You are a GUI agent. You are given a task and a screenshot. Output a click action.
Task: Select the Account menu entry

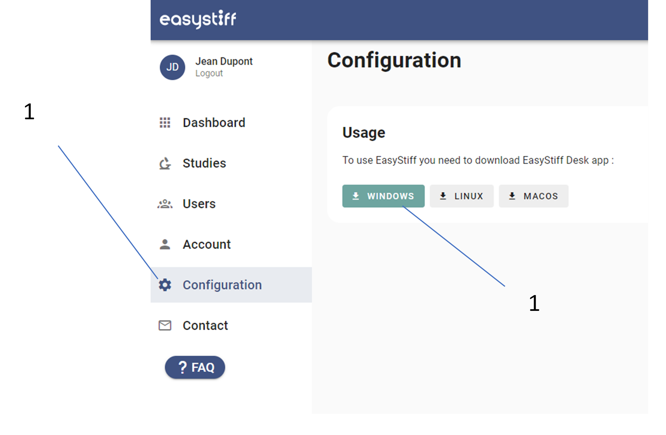[x=207, y=244]
